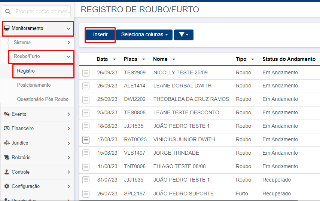The height and width of the screenshot is (201, 320).
Task: Open row menu for 31/07/23 JOÃO PEDRO TESTE 1
Action: pyautogui.click(x=86, y=180)
